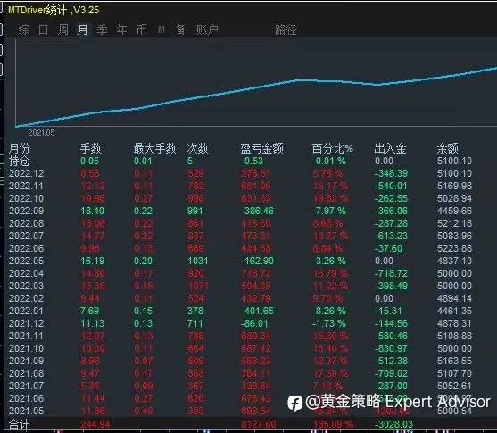Select the 持仓 open positions row
The height and width of the screenshot is (433, 497).
(x=241, y=161)
